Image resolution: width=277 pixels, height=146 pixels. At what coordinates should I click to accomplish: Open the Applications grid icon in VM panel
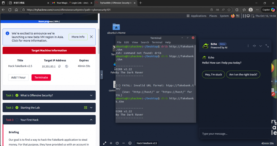188,16
